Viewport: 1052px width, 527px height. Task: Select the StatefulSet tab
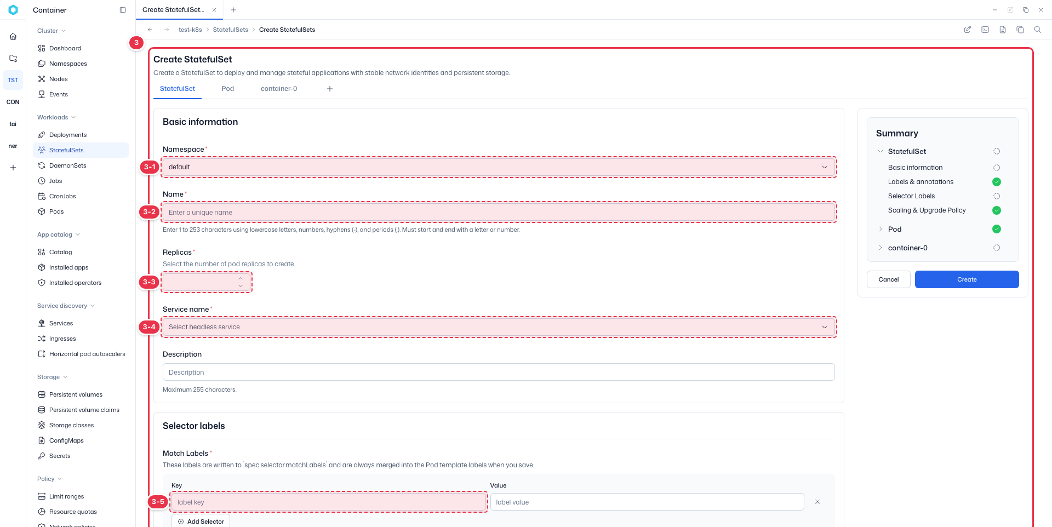coord(178,89)
